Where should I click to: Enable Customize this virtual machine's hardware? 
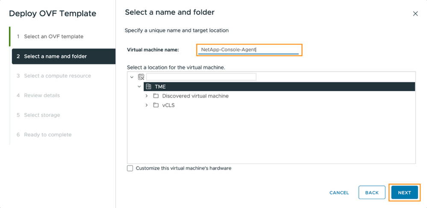(130, 168)
